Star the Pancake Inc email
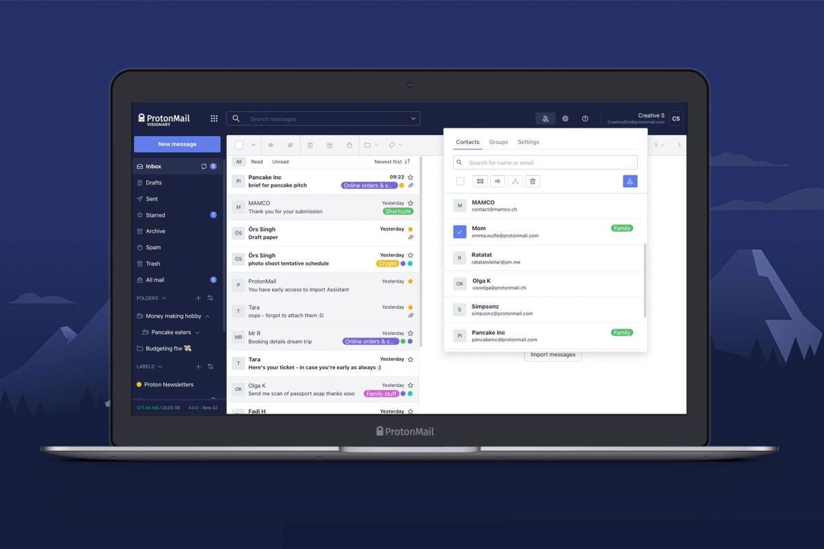Viewport: 824px width, 549px height. pos(411,177)
